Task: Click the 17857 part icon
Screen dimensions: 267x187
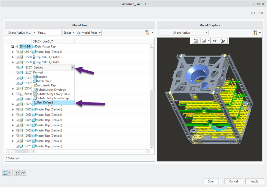Action: (21, 99)
